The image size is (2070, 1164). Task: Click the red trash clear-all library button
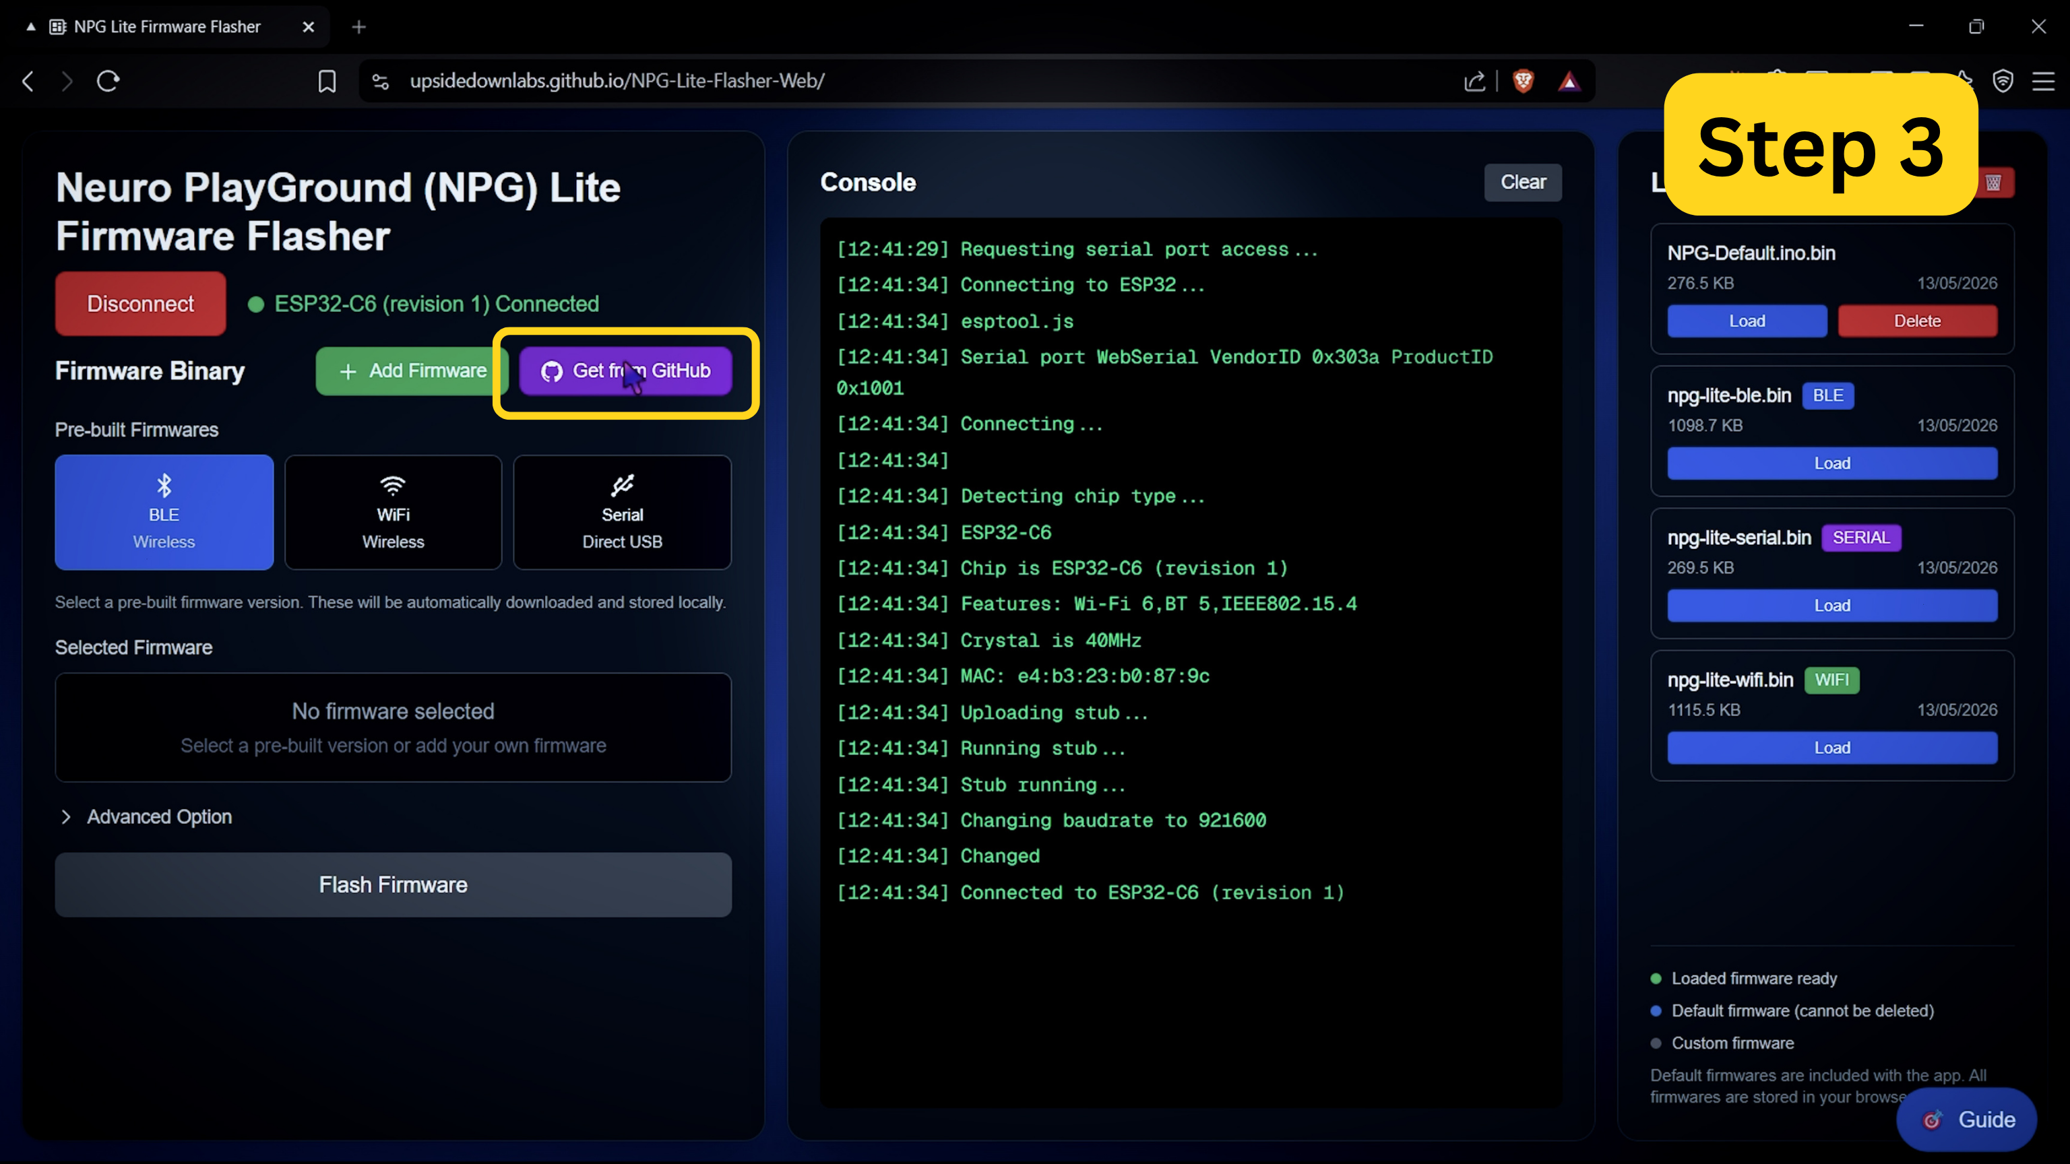1995,183
